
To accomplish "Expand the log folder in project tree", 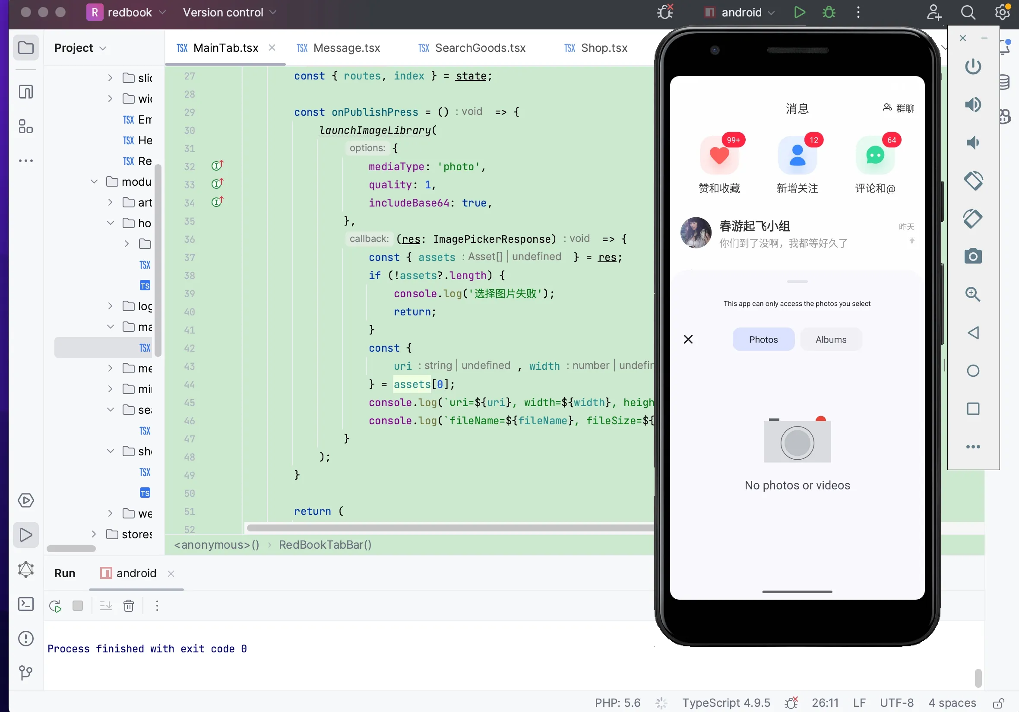I will coord(111,306).
